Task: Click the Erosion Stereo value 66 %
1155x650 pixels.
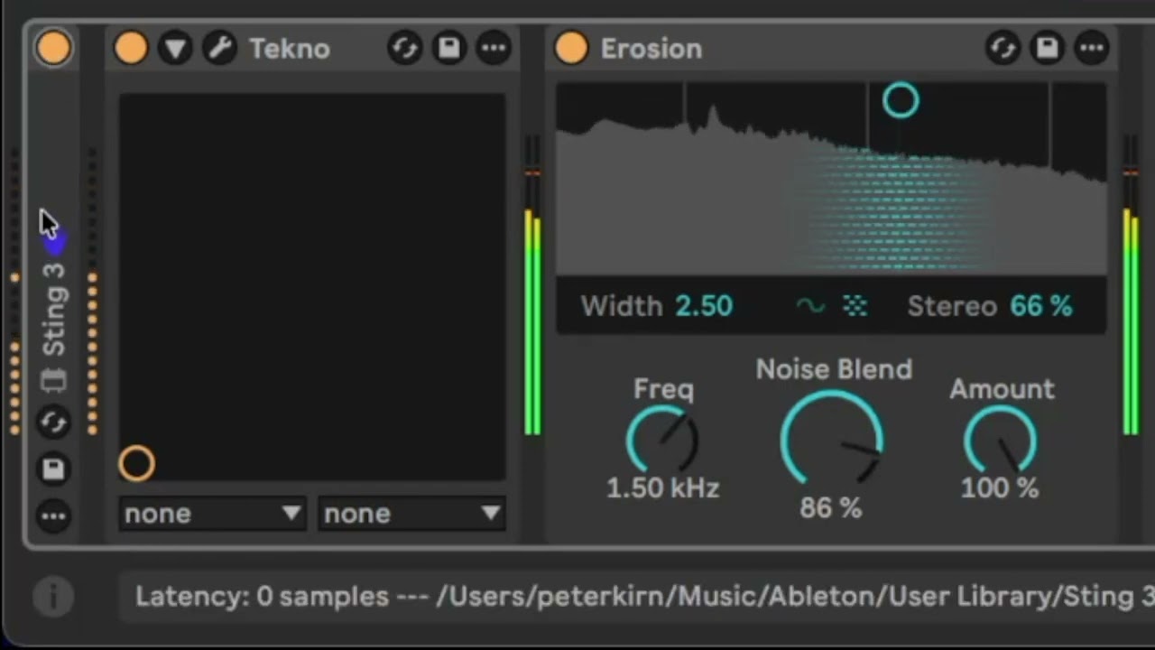Action: point(1041,306)
